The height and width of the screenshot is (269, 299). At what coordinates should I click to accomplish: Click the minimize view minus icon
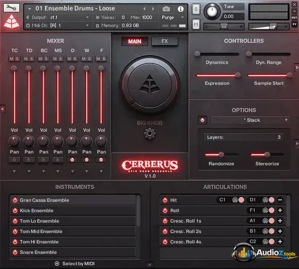coord(294,11)
